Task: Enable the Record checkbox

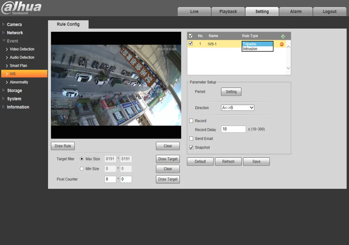Action: coord(191,121)
